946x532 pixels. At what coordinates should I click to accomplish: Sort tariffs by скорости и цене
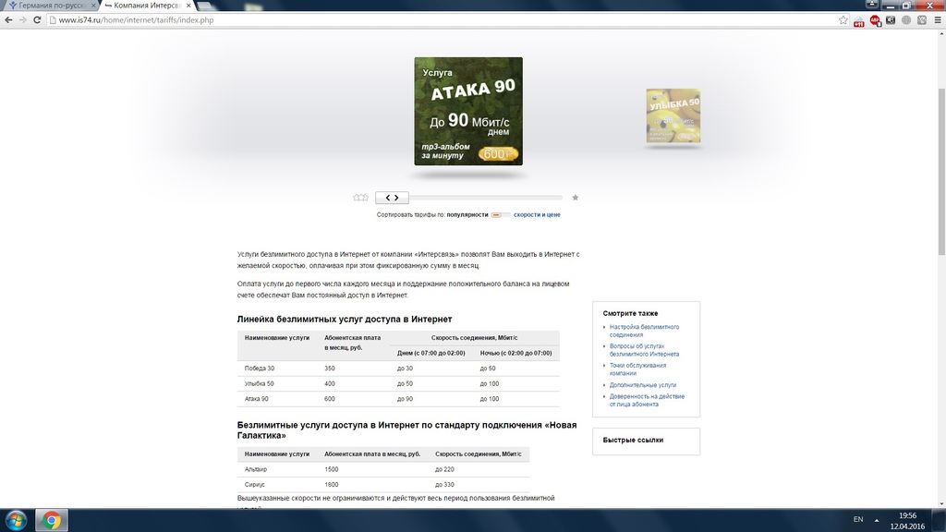point(537,214)
